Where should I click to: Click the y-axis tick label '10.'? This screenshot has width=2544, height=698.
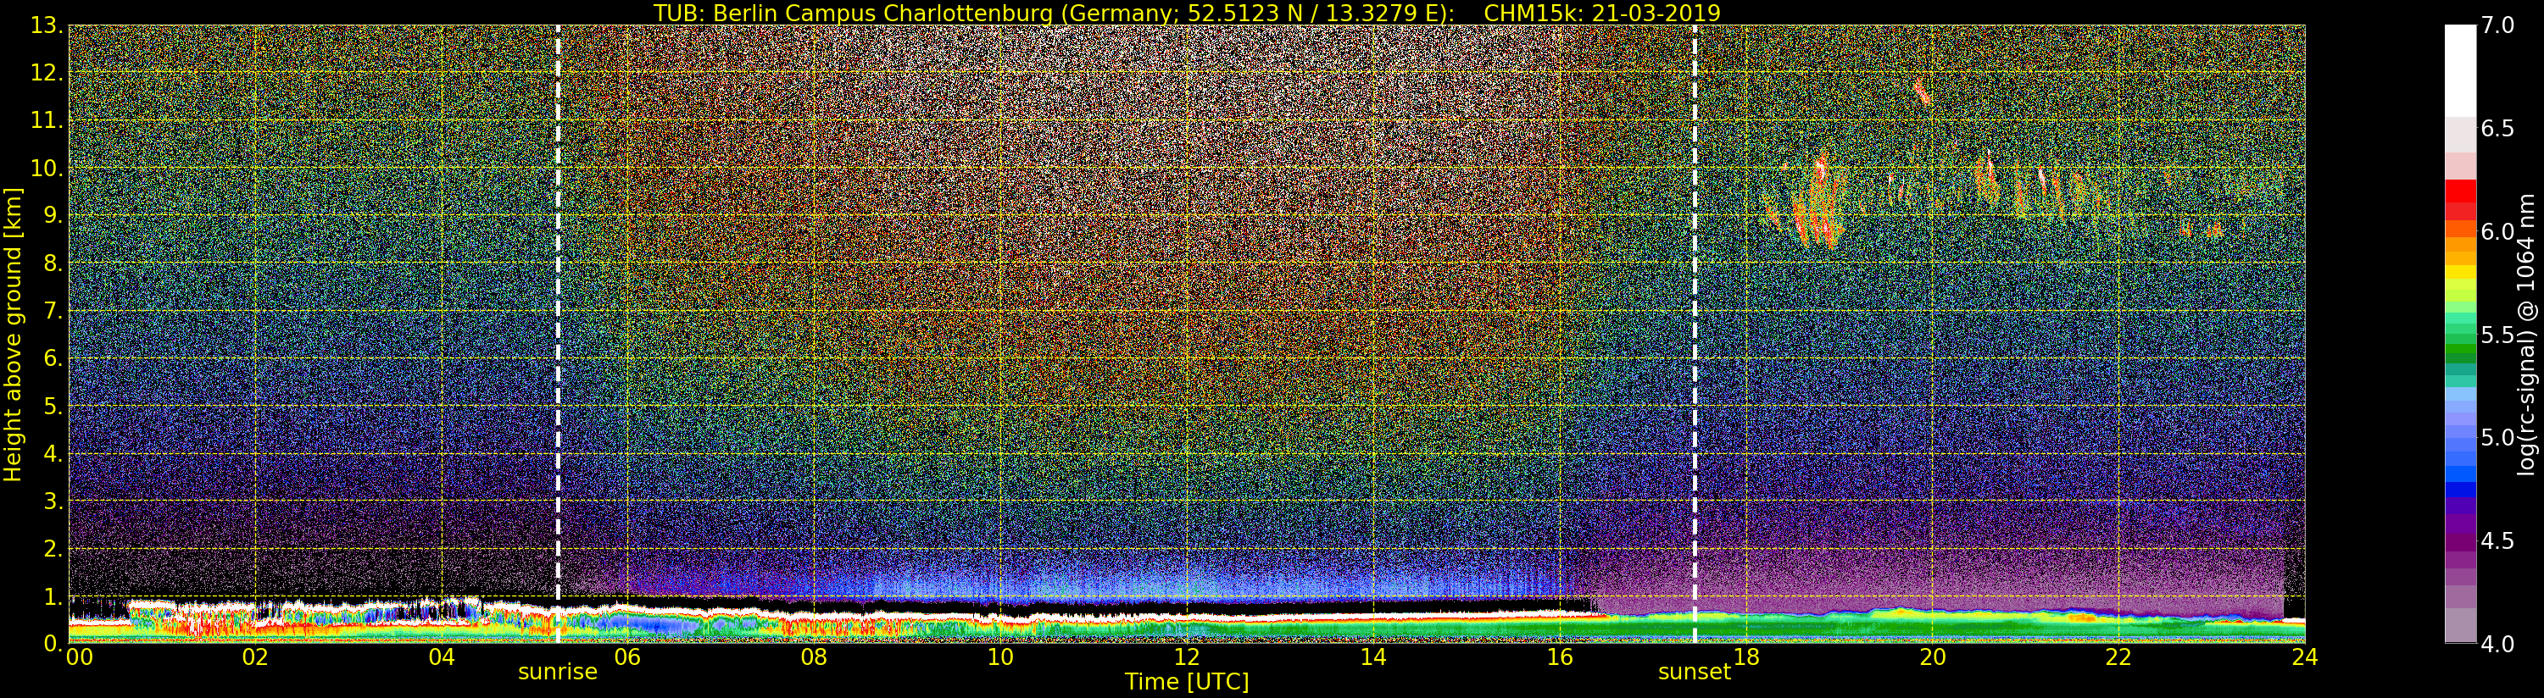tap(47, 168)
